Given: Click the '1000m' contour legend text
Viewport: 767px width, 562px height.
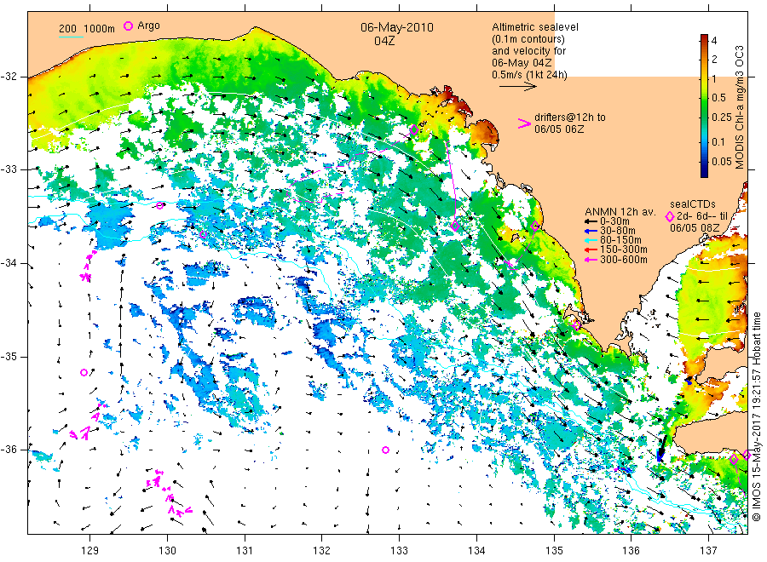Looking at the screenshot, I should 99,29.
